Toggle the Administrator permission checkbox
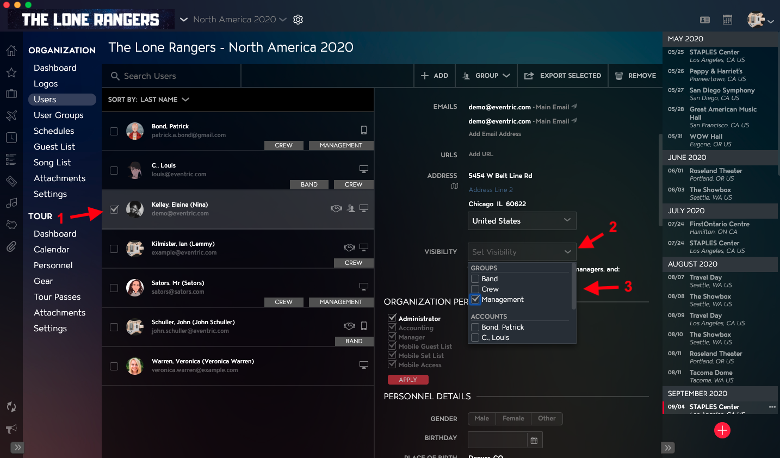The height and width of the screenshot is (458, 780). (392, 318)
